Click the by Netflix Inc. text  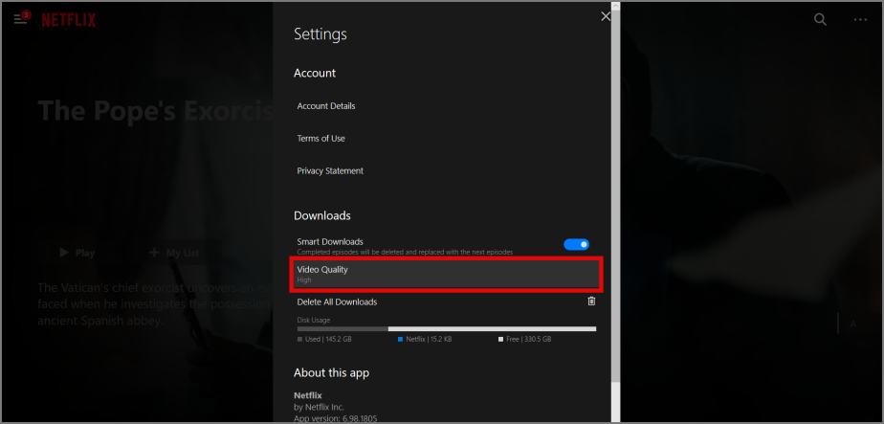tap(319, 407)
